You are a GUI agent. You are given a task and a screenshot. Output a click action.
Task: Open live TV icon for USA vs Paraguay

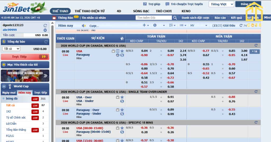[x=113, y=51]
